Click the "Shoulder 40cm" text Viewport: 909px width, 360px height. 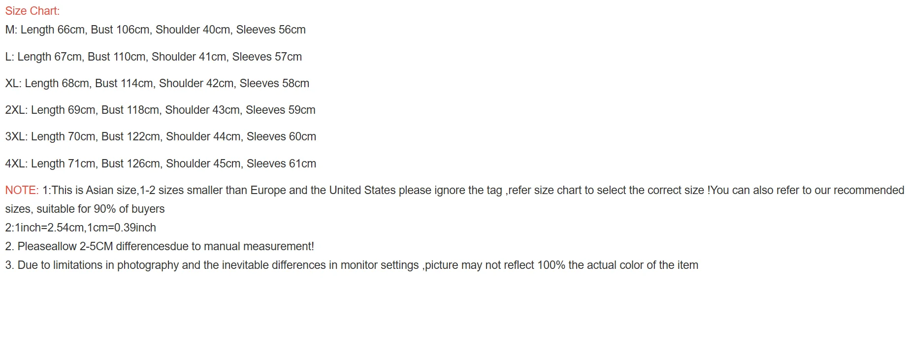point(193,30)
